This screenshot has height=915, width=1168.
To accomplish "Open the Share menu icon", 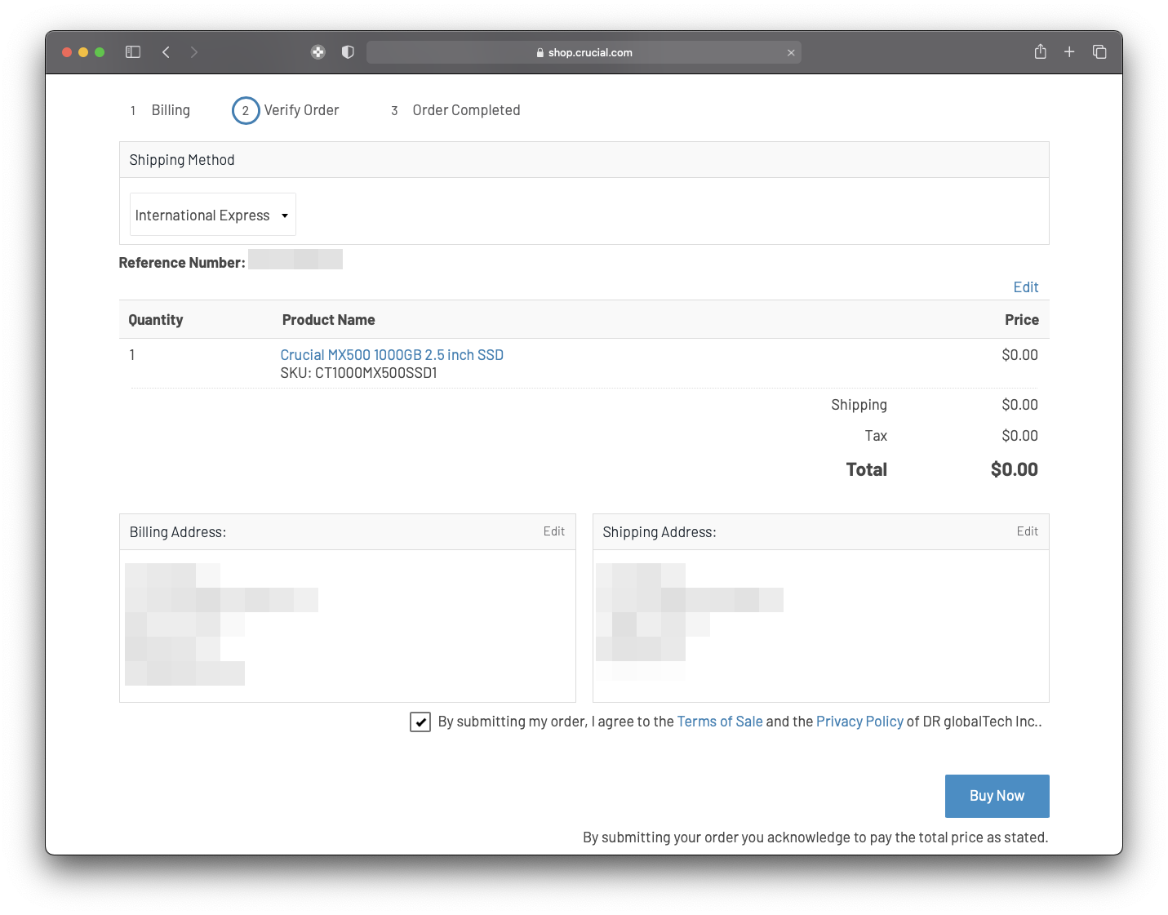I will 1040,51.
